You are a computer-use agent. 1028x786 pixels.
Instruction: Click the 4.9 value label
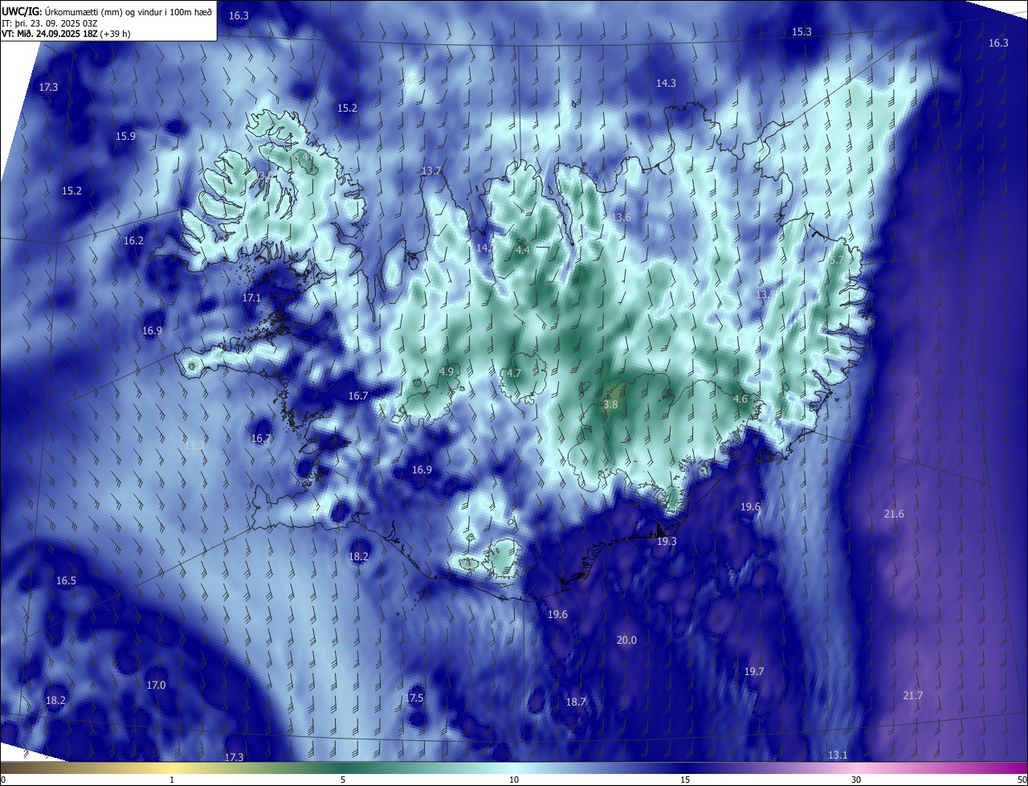pyautogui.click(x=447, y=371)
